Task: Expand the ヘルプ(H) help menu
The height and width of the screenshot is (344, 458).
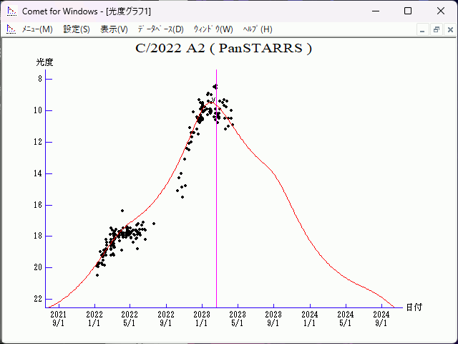Action: coord(258,29)
